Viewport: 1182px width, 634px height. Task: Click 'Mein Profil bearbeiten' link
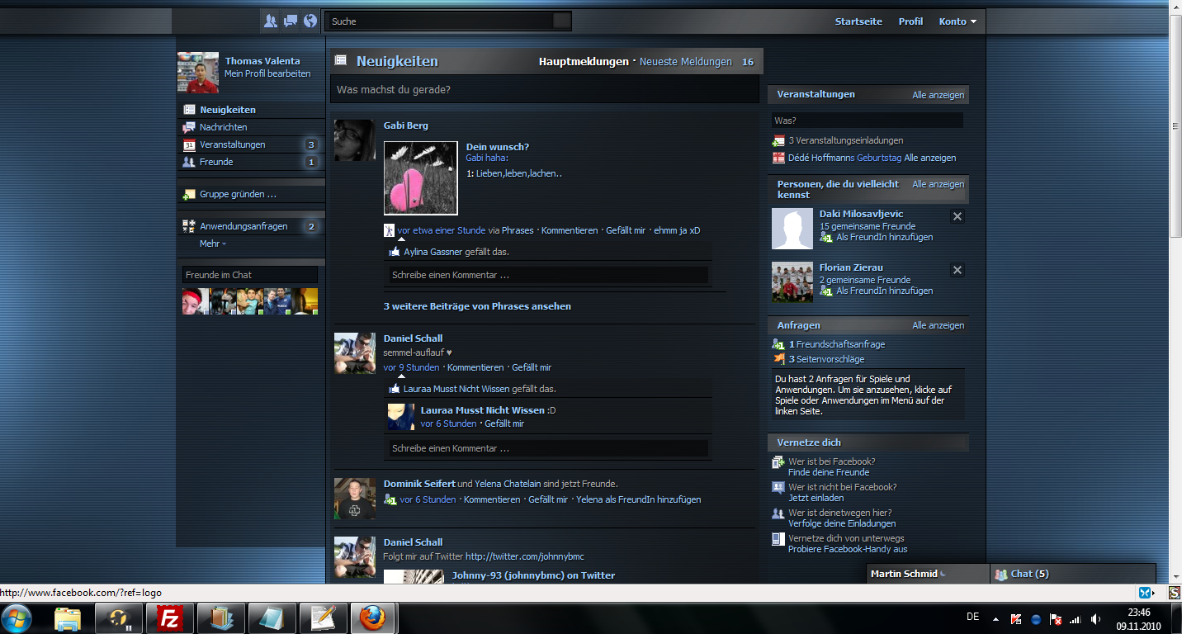pyautogui.click(x=267, y=73)
